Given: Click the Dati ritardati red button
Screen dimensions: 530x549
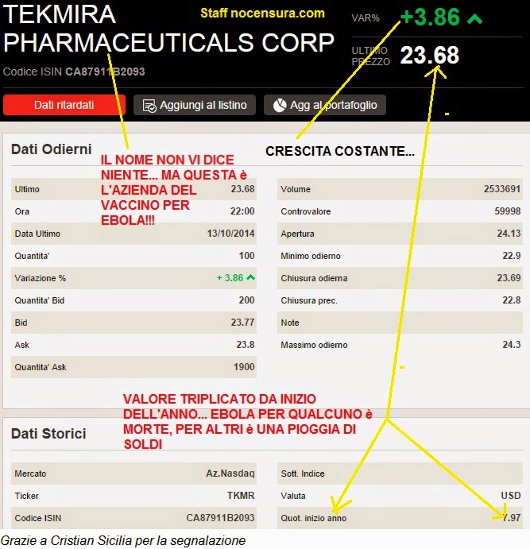Looking at the screenshot, I should click(x=64, y=105).
